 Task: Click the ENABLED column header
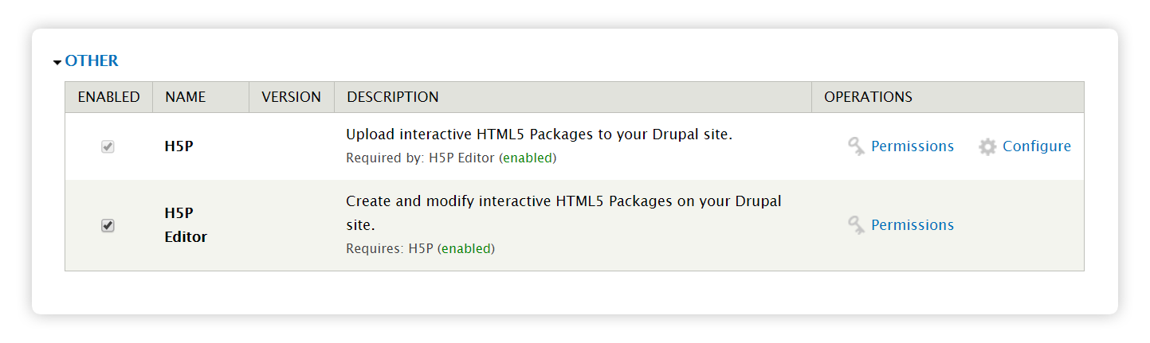point(108,97)
